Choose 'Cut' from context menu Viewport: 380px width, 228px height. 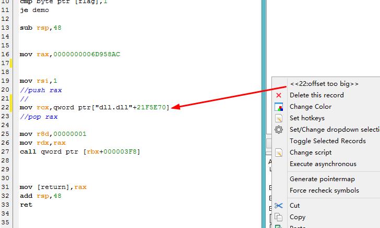click(x=295, y=206)
